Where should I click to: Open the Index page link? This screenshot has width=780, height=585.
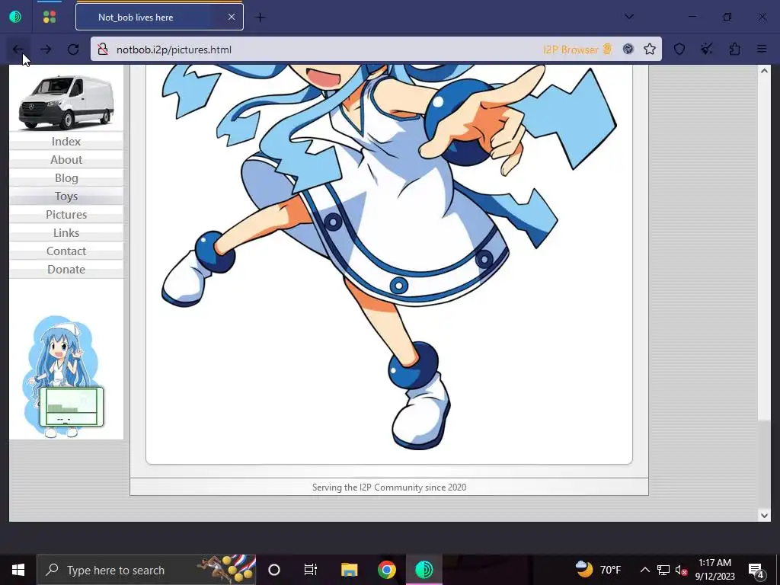pyautogui.click(x=66, y=141)
